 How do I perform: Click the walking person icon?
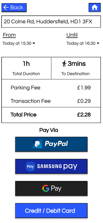64,64
